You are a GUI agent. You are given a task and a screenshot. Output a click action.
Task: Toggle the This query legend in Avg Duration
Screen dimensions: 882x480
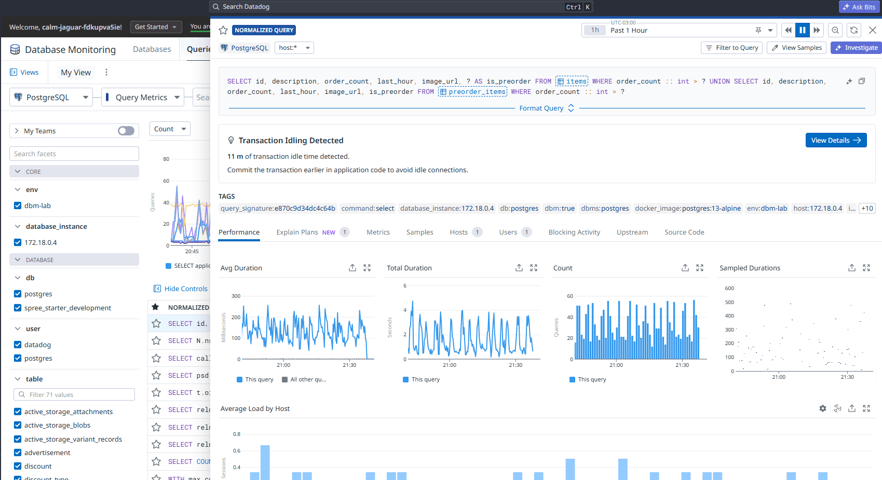click(x=255, y=379)
